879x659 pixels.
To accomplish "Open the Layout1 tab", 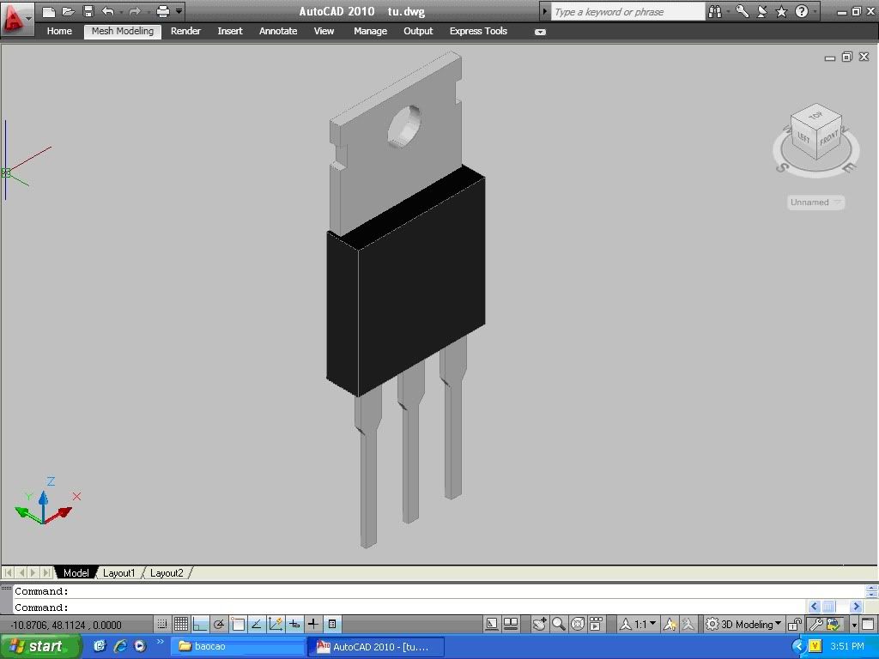I will [119, 572].
